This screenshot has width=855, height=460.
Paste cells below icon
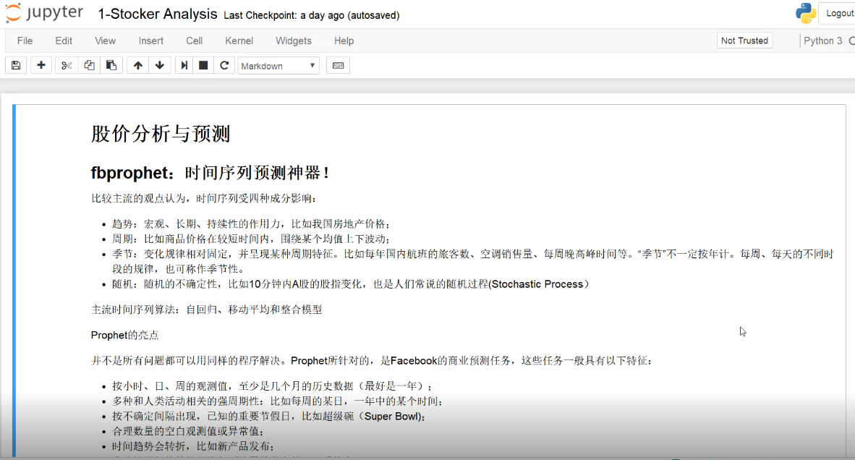pos(111,66)
